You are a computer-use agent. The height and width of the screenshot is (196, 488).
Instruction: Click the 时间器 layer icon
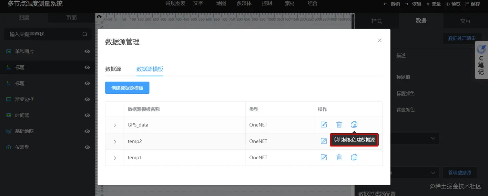tap(9, 115)
